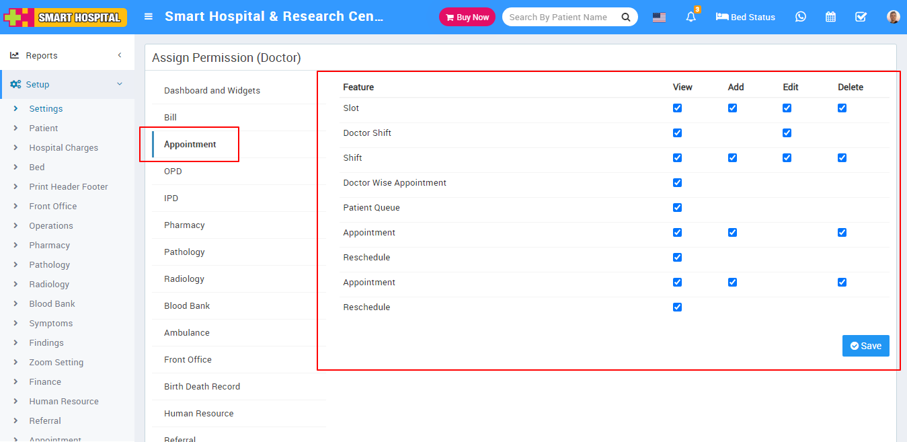Uncheck Patient Queue View checkbox
Screen dimensions: 907x442
click(677, 207)
